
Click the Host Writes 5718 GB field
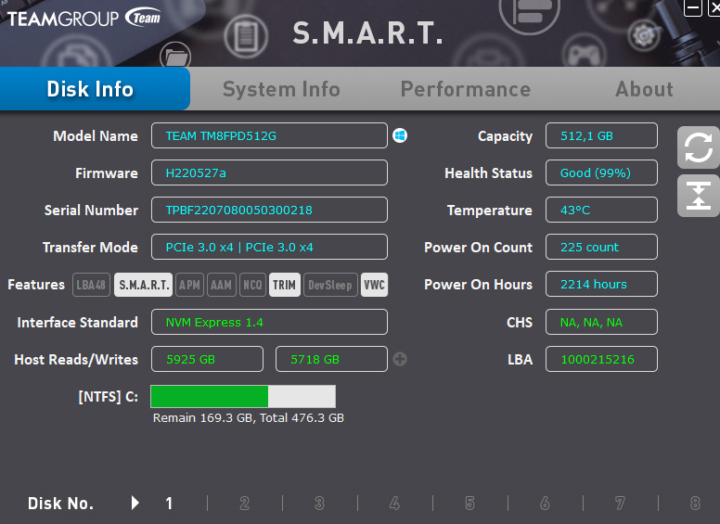click(x=331, y=359)
